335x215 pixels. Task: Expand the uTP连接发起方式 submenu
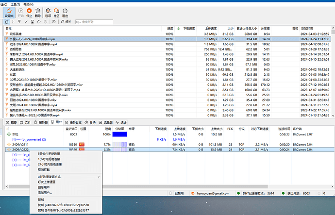pyautogui.click(x=66, y=177)
